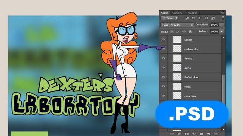Viewport: 243px width, 136px height.
Task: Click the blue .PSD badge
Action: [x=192, y=114]
